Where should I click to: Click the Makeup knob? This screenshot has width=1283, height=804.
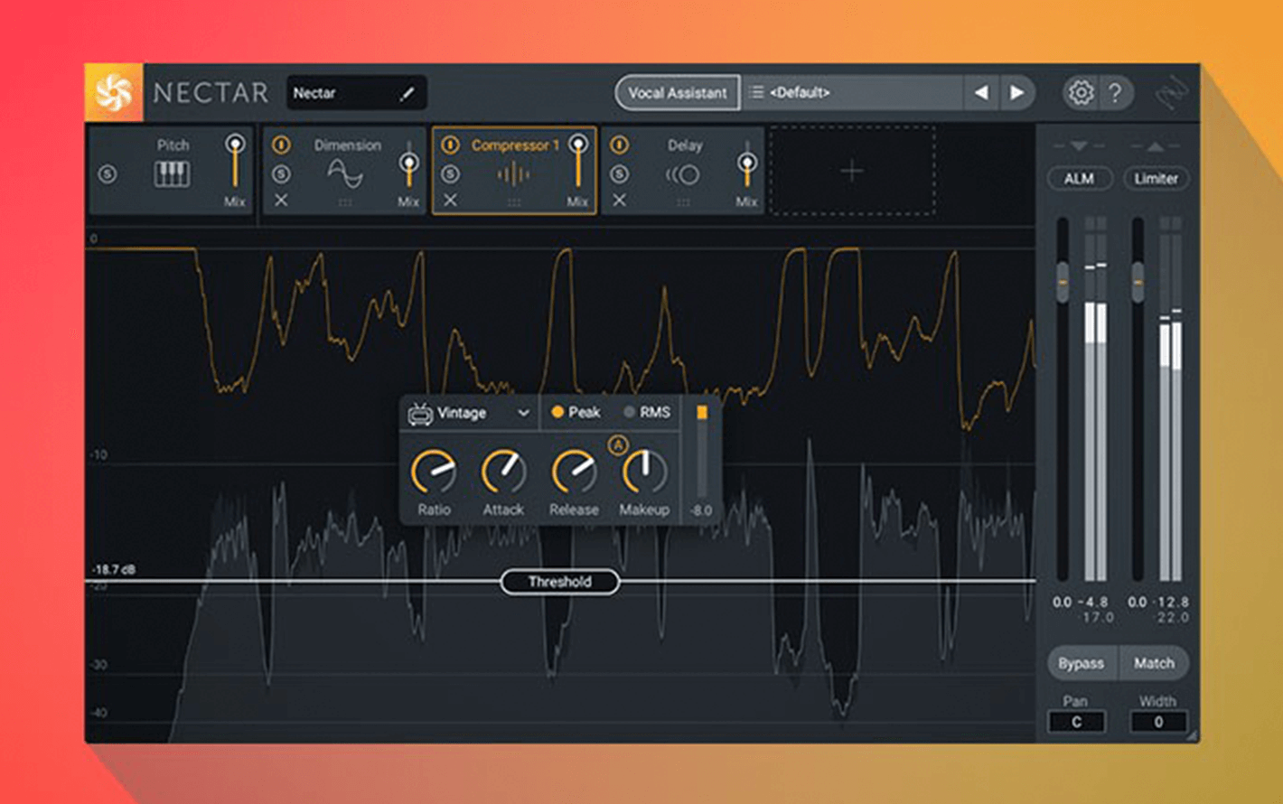pyautogui.click(x=644, y=472)
